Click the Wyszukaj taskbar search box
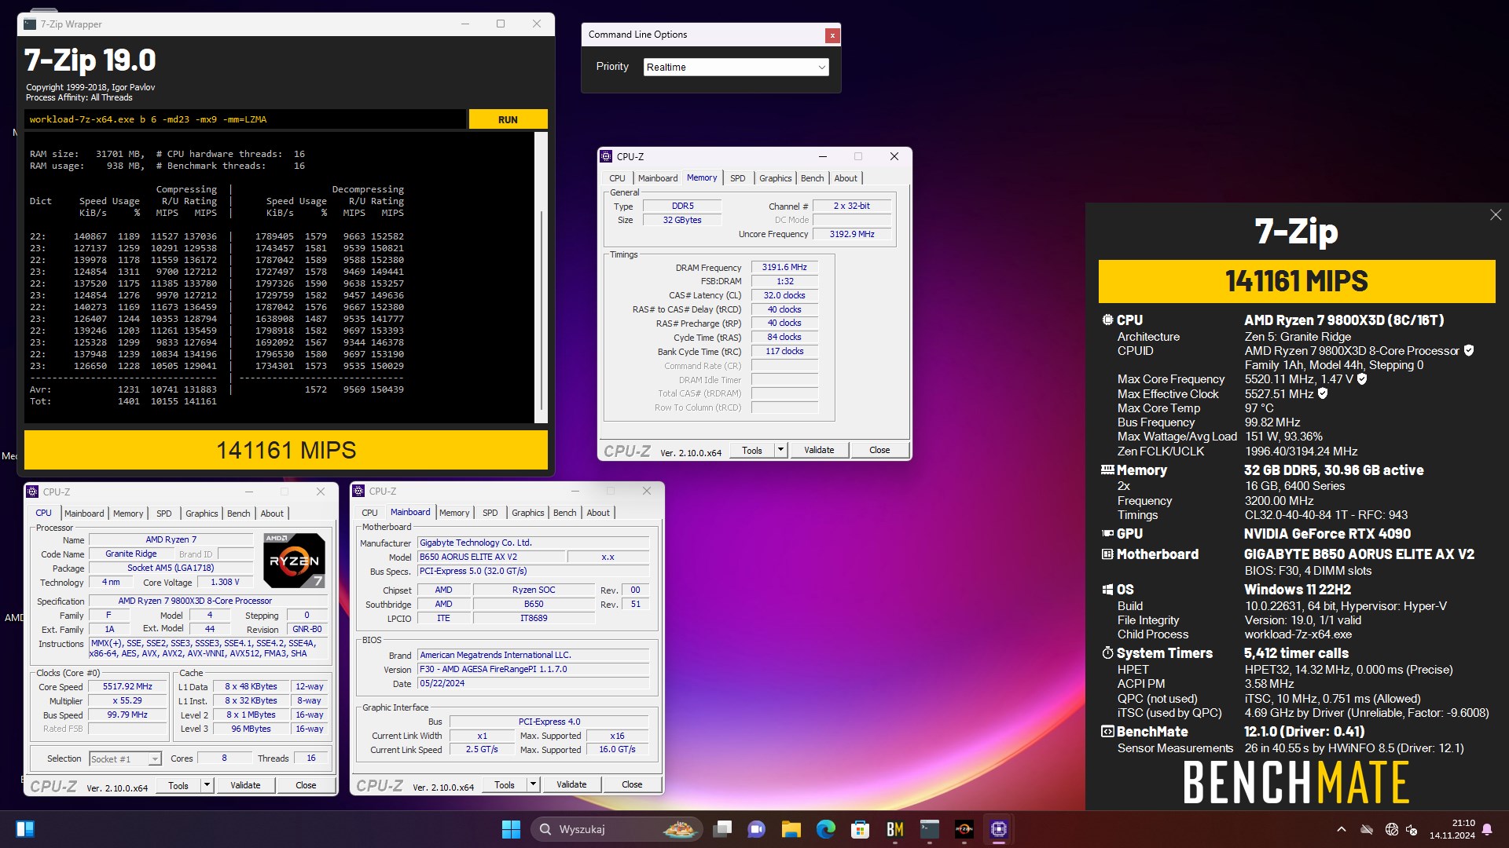Image resolution: width=1509 pixels, height=848 pixels. pyautogui.click(x=616, y=829)
